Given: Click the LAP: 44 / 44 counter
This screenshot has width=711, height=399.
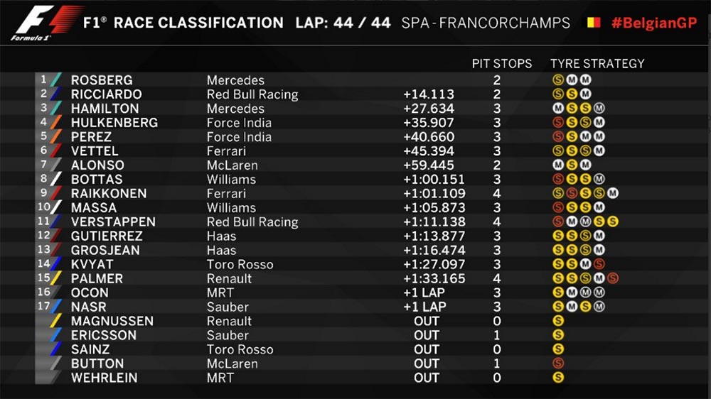Looking at the screenshot, I should coord(343,23).
